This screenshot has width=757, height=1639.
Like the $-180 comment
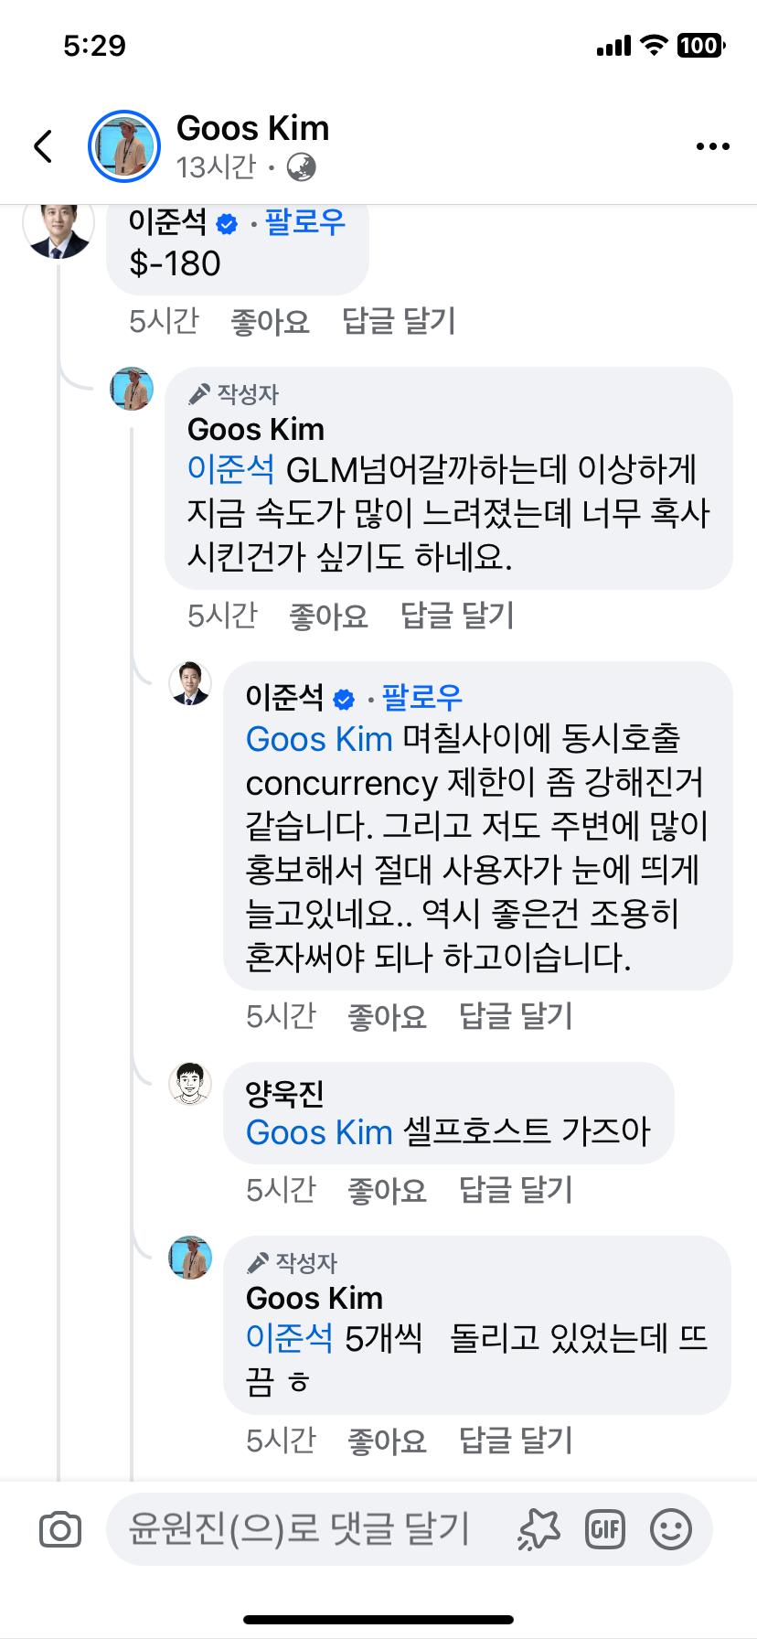tap(270, 321)
